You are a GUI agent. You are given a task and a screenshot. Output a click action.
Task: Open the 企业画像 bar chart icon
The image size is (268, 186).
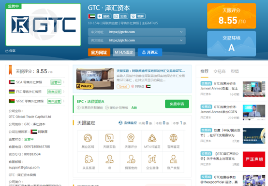point(152,159)
